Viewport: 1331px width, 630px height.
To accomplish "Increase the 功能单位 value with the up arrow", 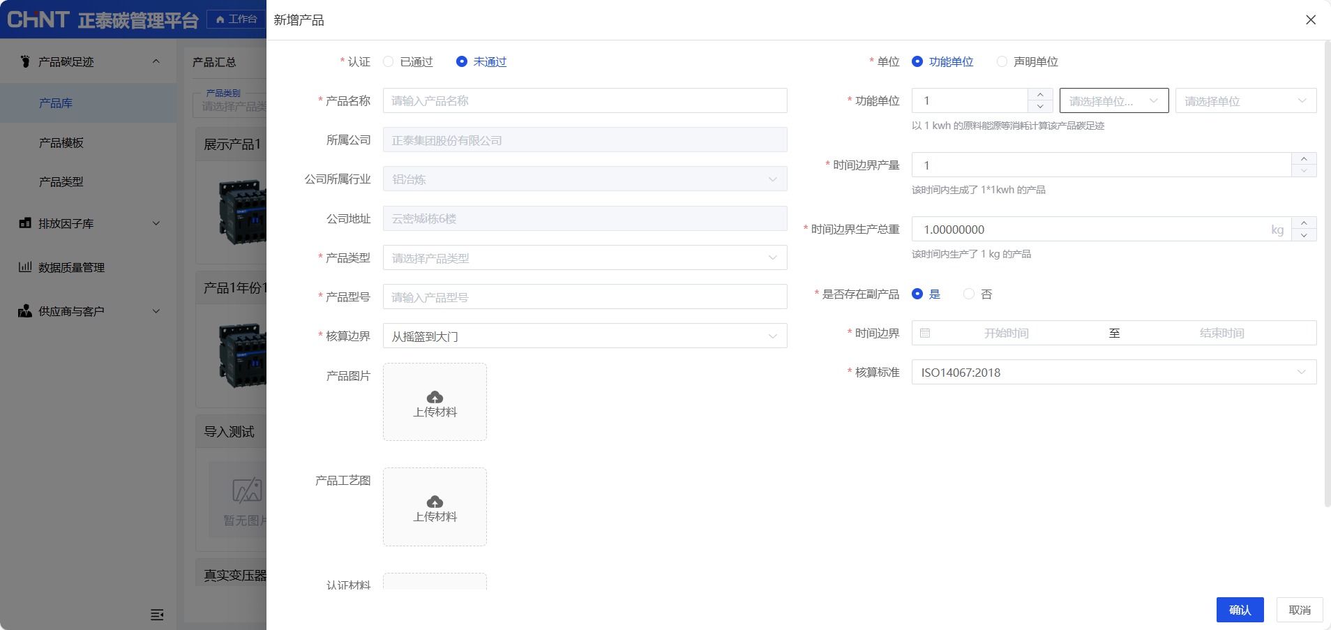I will pyautogui.click(x=1040, y=94).
